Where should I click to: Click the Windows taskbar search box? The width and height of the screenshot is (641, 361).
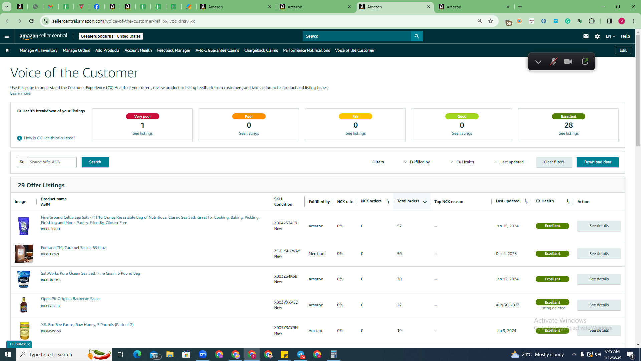[x=65, y=354]
